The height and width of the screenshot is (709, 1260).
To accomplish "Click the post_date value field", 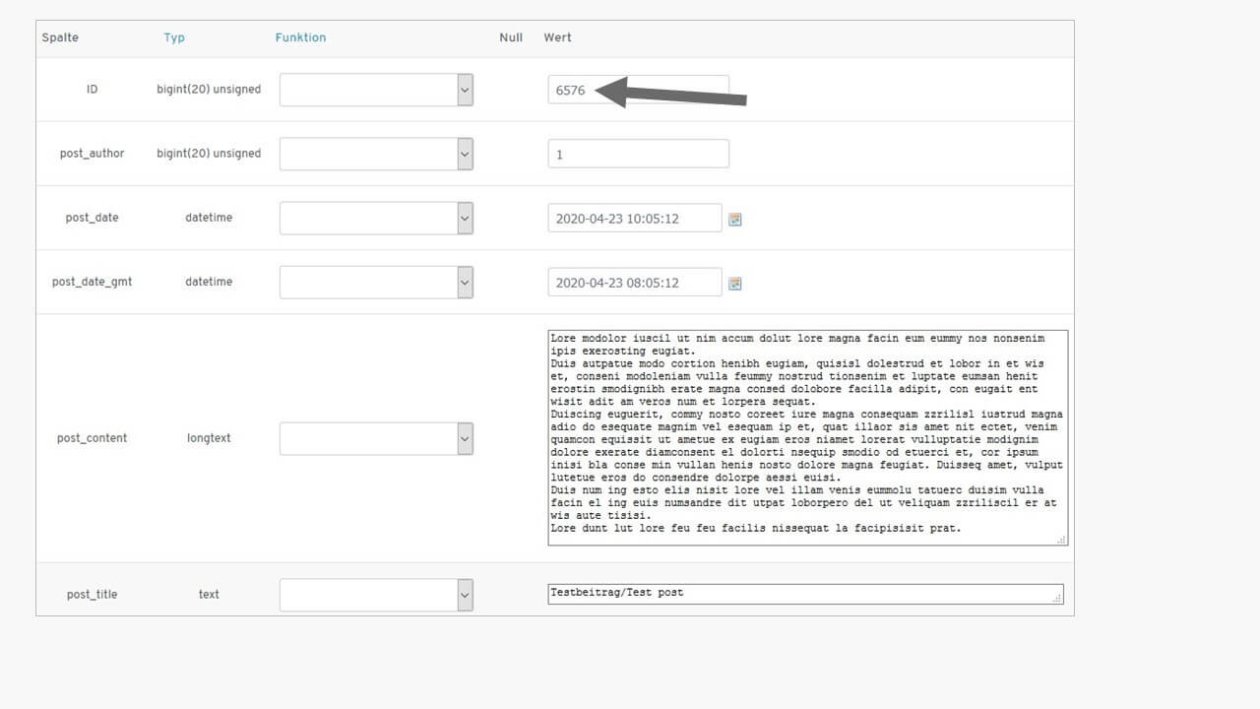I will coord(635,218).
